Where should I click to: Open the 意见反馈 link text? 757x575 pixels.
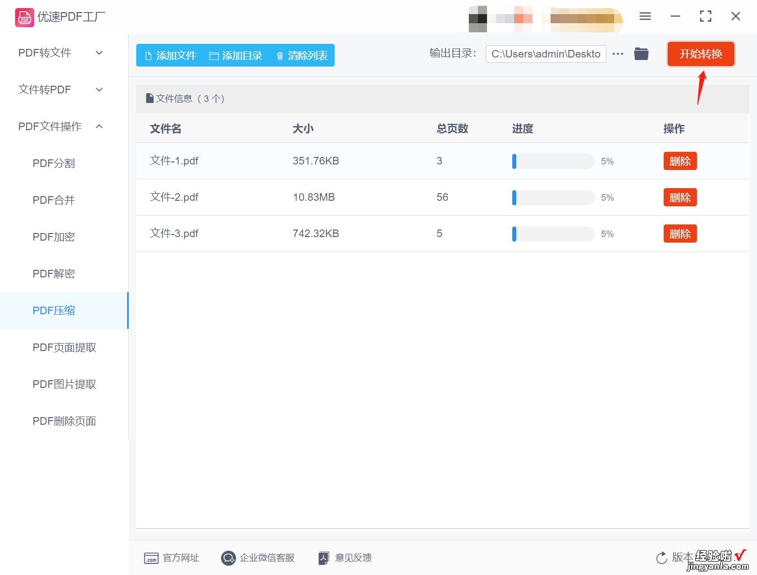[x=353, y=558]
